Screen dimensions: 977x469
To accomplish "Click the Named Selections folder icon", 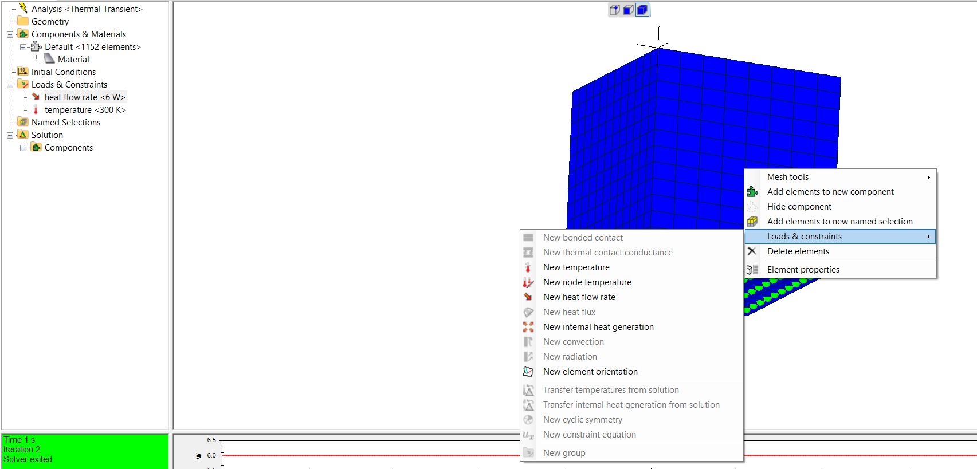I will (23, 122).
